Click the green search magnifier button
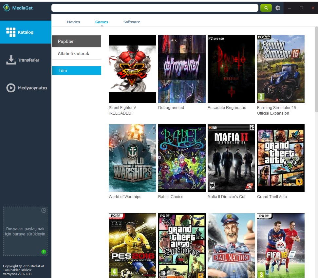Image resolution: width=318 pixels, height=278 pixels. 266,8
